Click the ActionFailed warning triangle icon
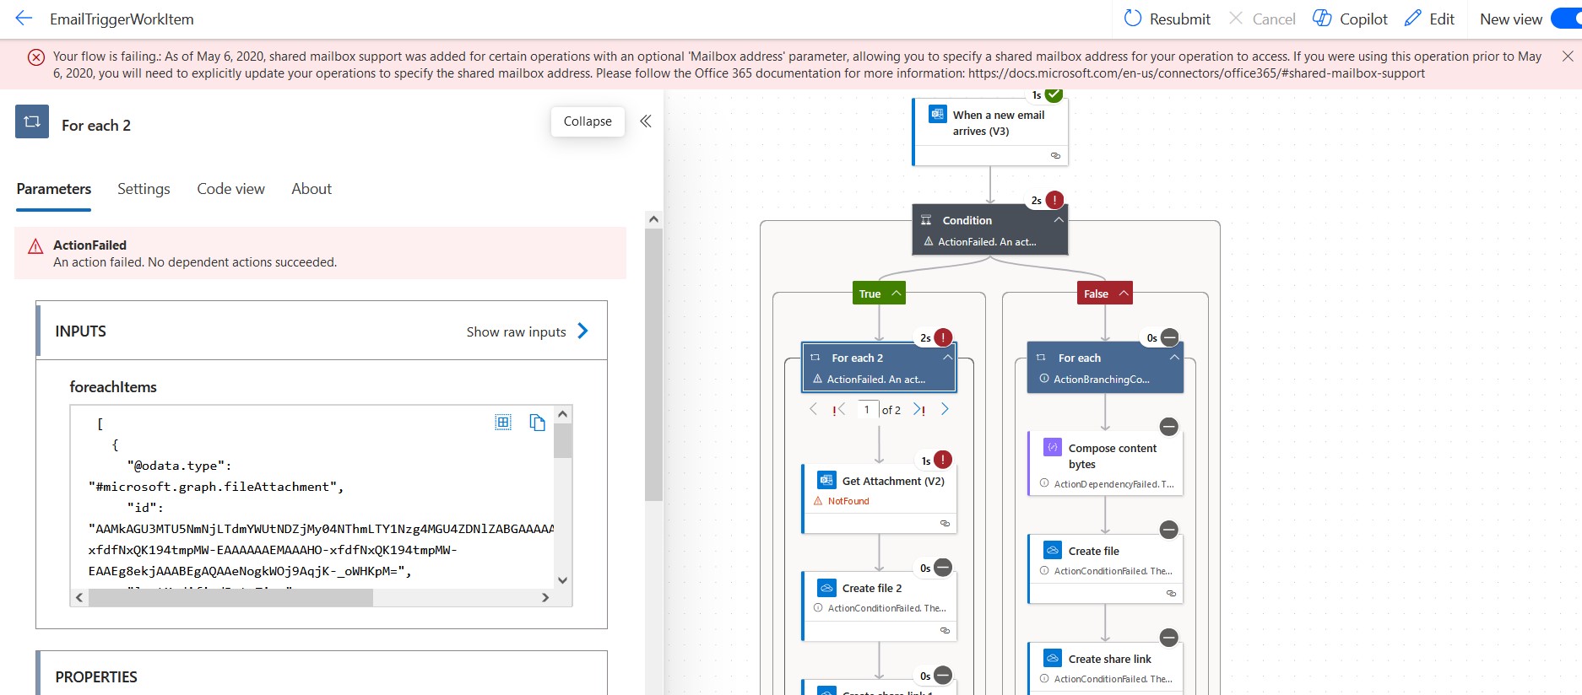Image resolution: width=1582 pixels, height=695 pixels. tap(35, 246)
